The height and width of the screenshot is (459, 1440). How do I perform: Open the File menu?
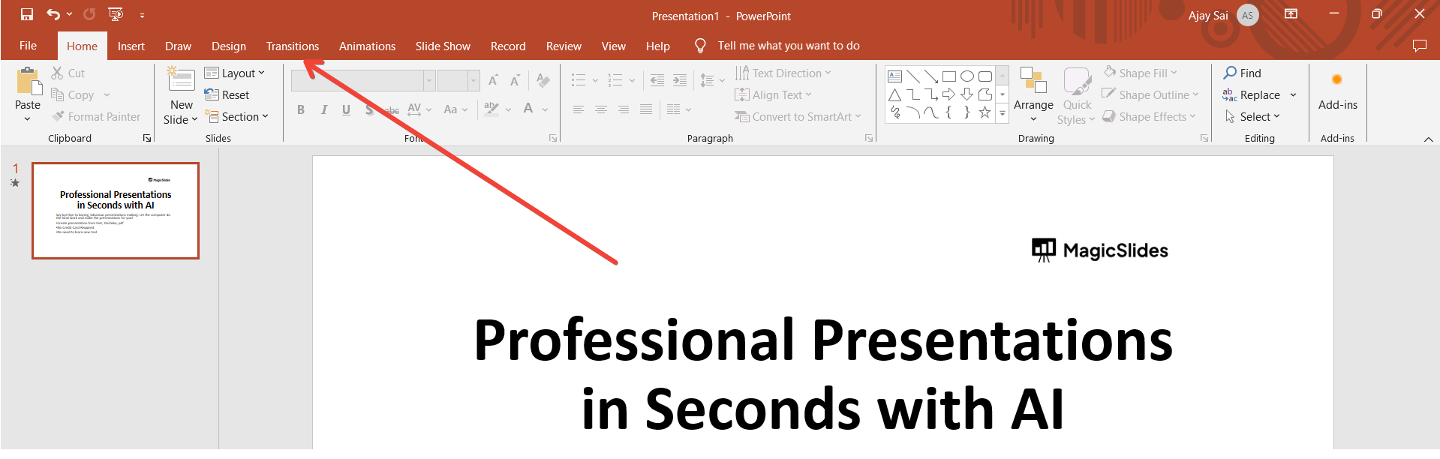pyautogui.click(x=28, y=46)
